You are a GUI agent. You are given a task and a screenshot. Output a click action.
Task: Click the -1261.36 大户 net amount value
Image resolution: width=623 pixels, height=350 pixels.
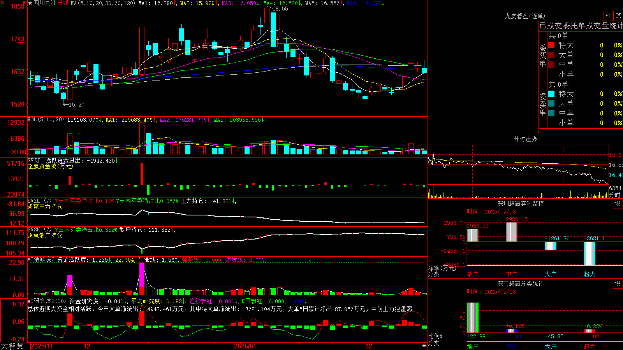(x=557, y=238)
